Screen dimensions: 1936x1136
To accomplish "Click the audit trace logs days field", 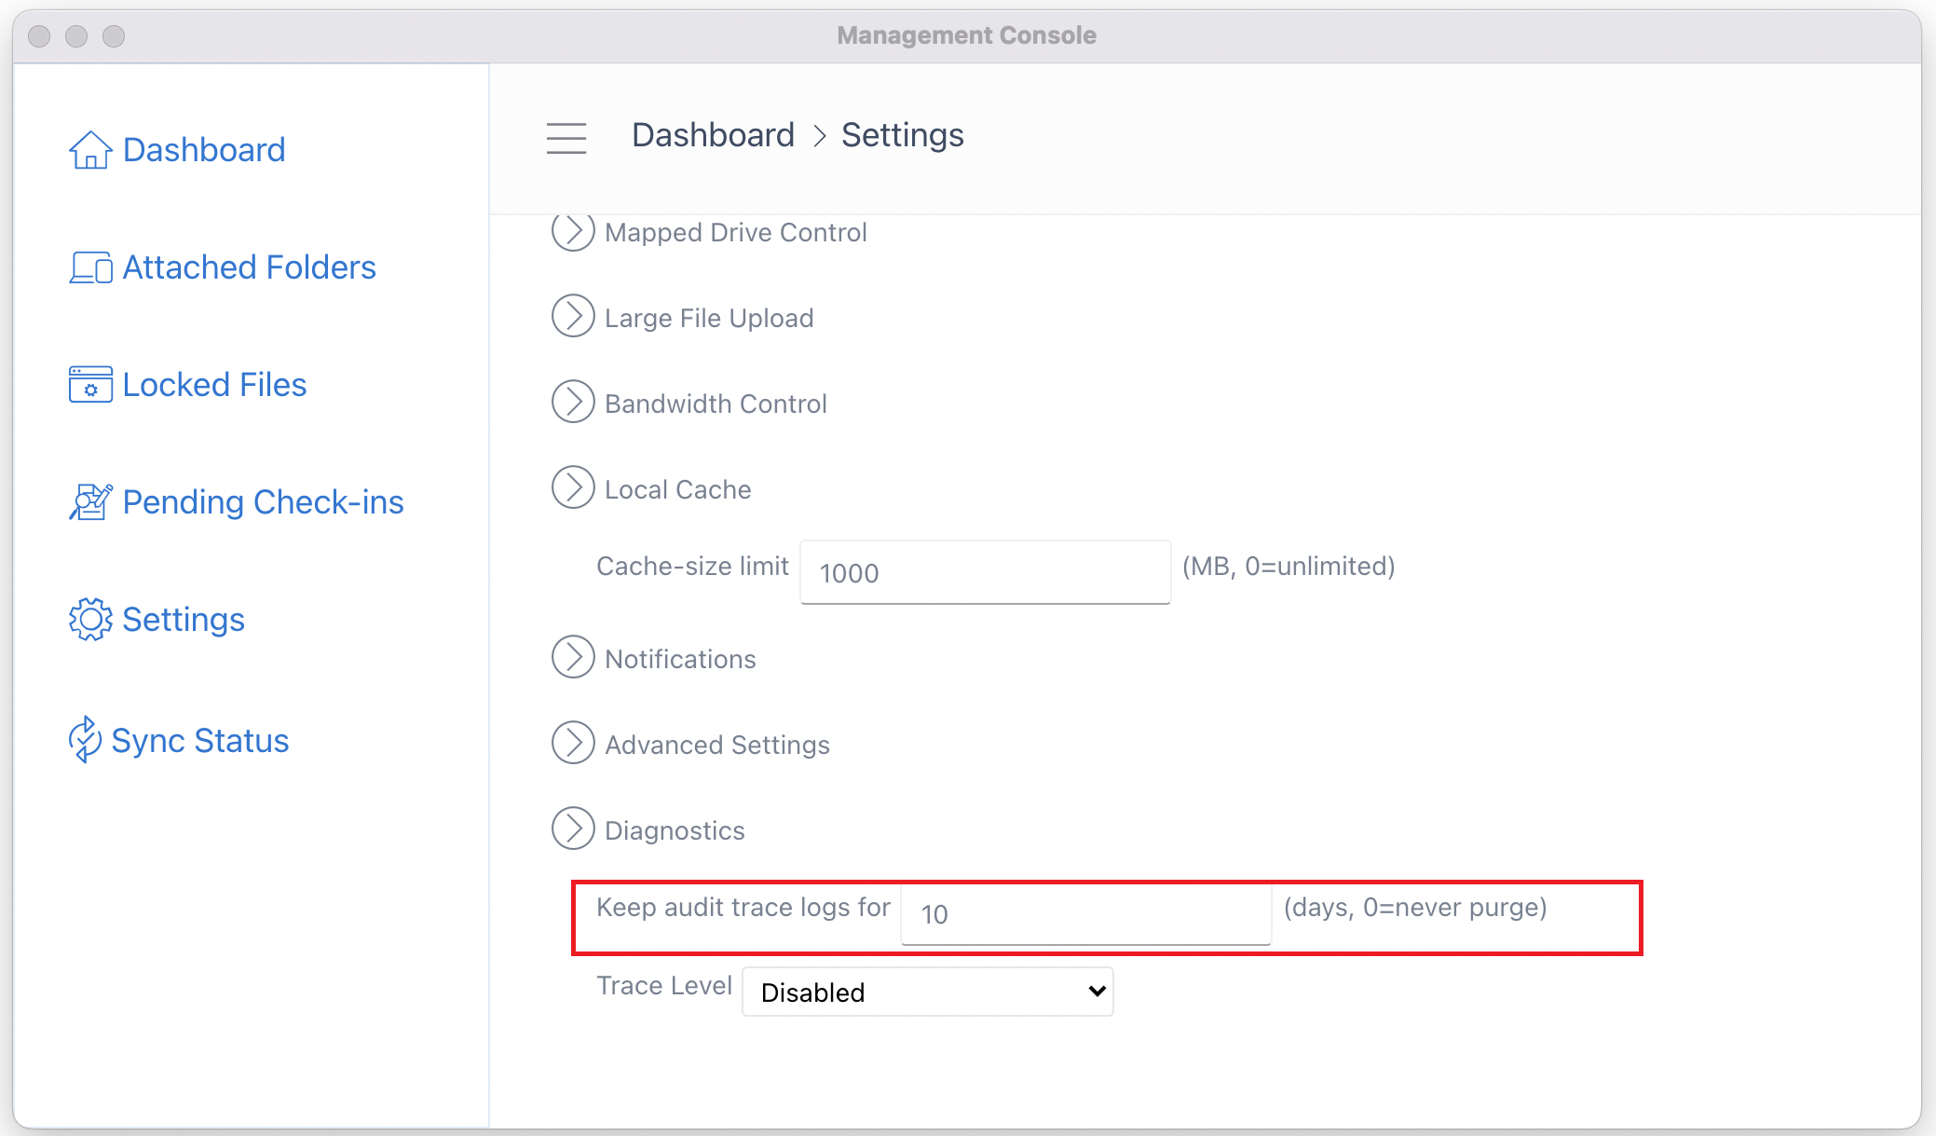I will click(1086, 913).
